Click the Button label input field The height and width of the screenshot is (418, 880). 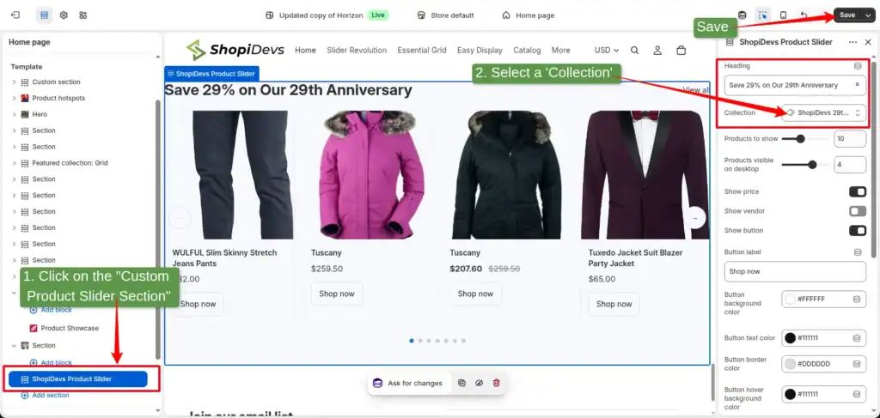[x=795, y=271]
